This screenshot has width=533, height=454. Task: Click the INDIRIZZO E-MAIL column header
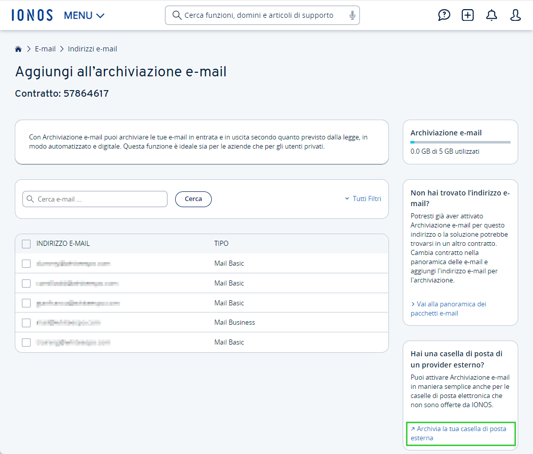coord(63,244)
